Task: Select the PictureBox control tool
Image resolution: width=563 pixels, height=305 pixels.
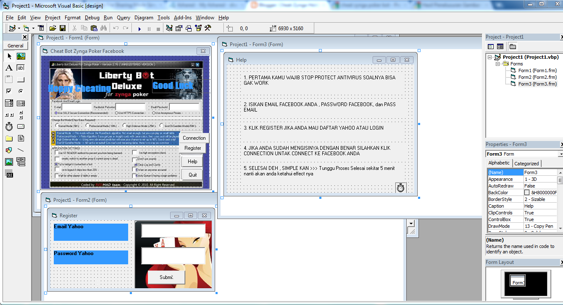Action: pos(21,56)
